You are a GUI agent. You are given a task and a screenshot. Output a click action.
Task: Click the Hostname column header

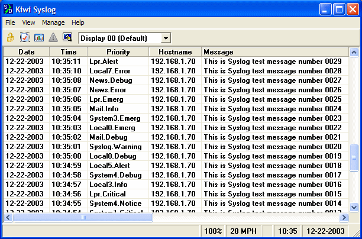175,52
